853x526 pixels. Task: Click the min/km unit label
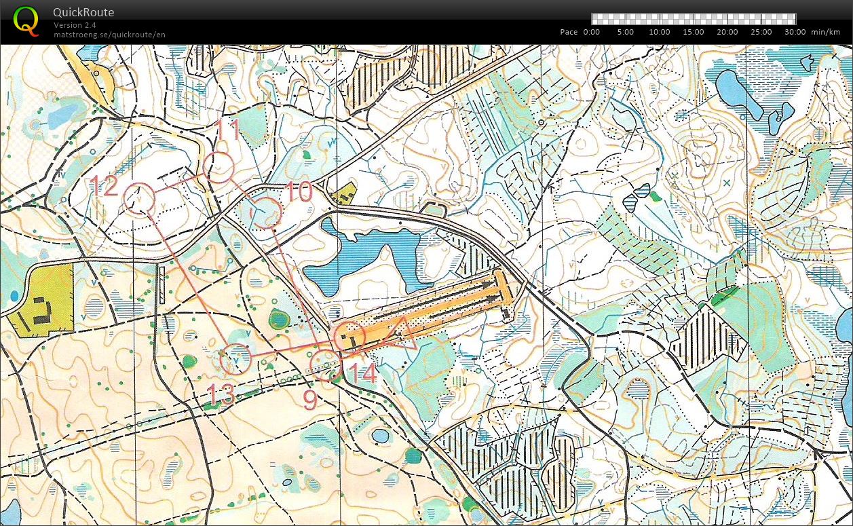[x=826, y=32]
